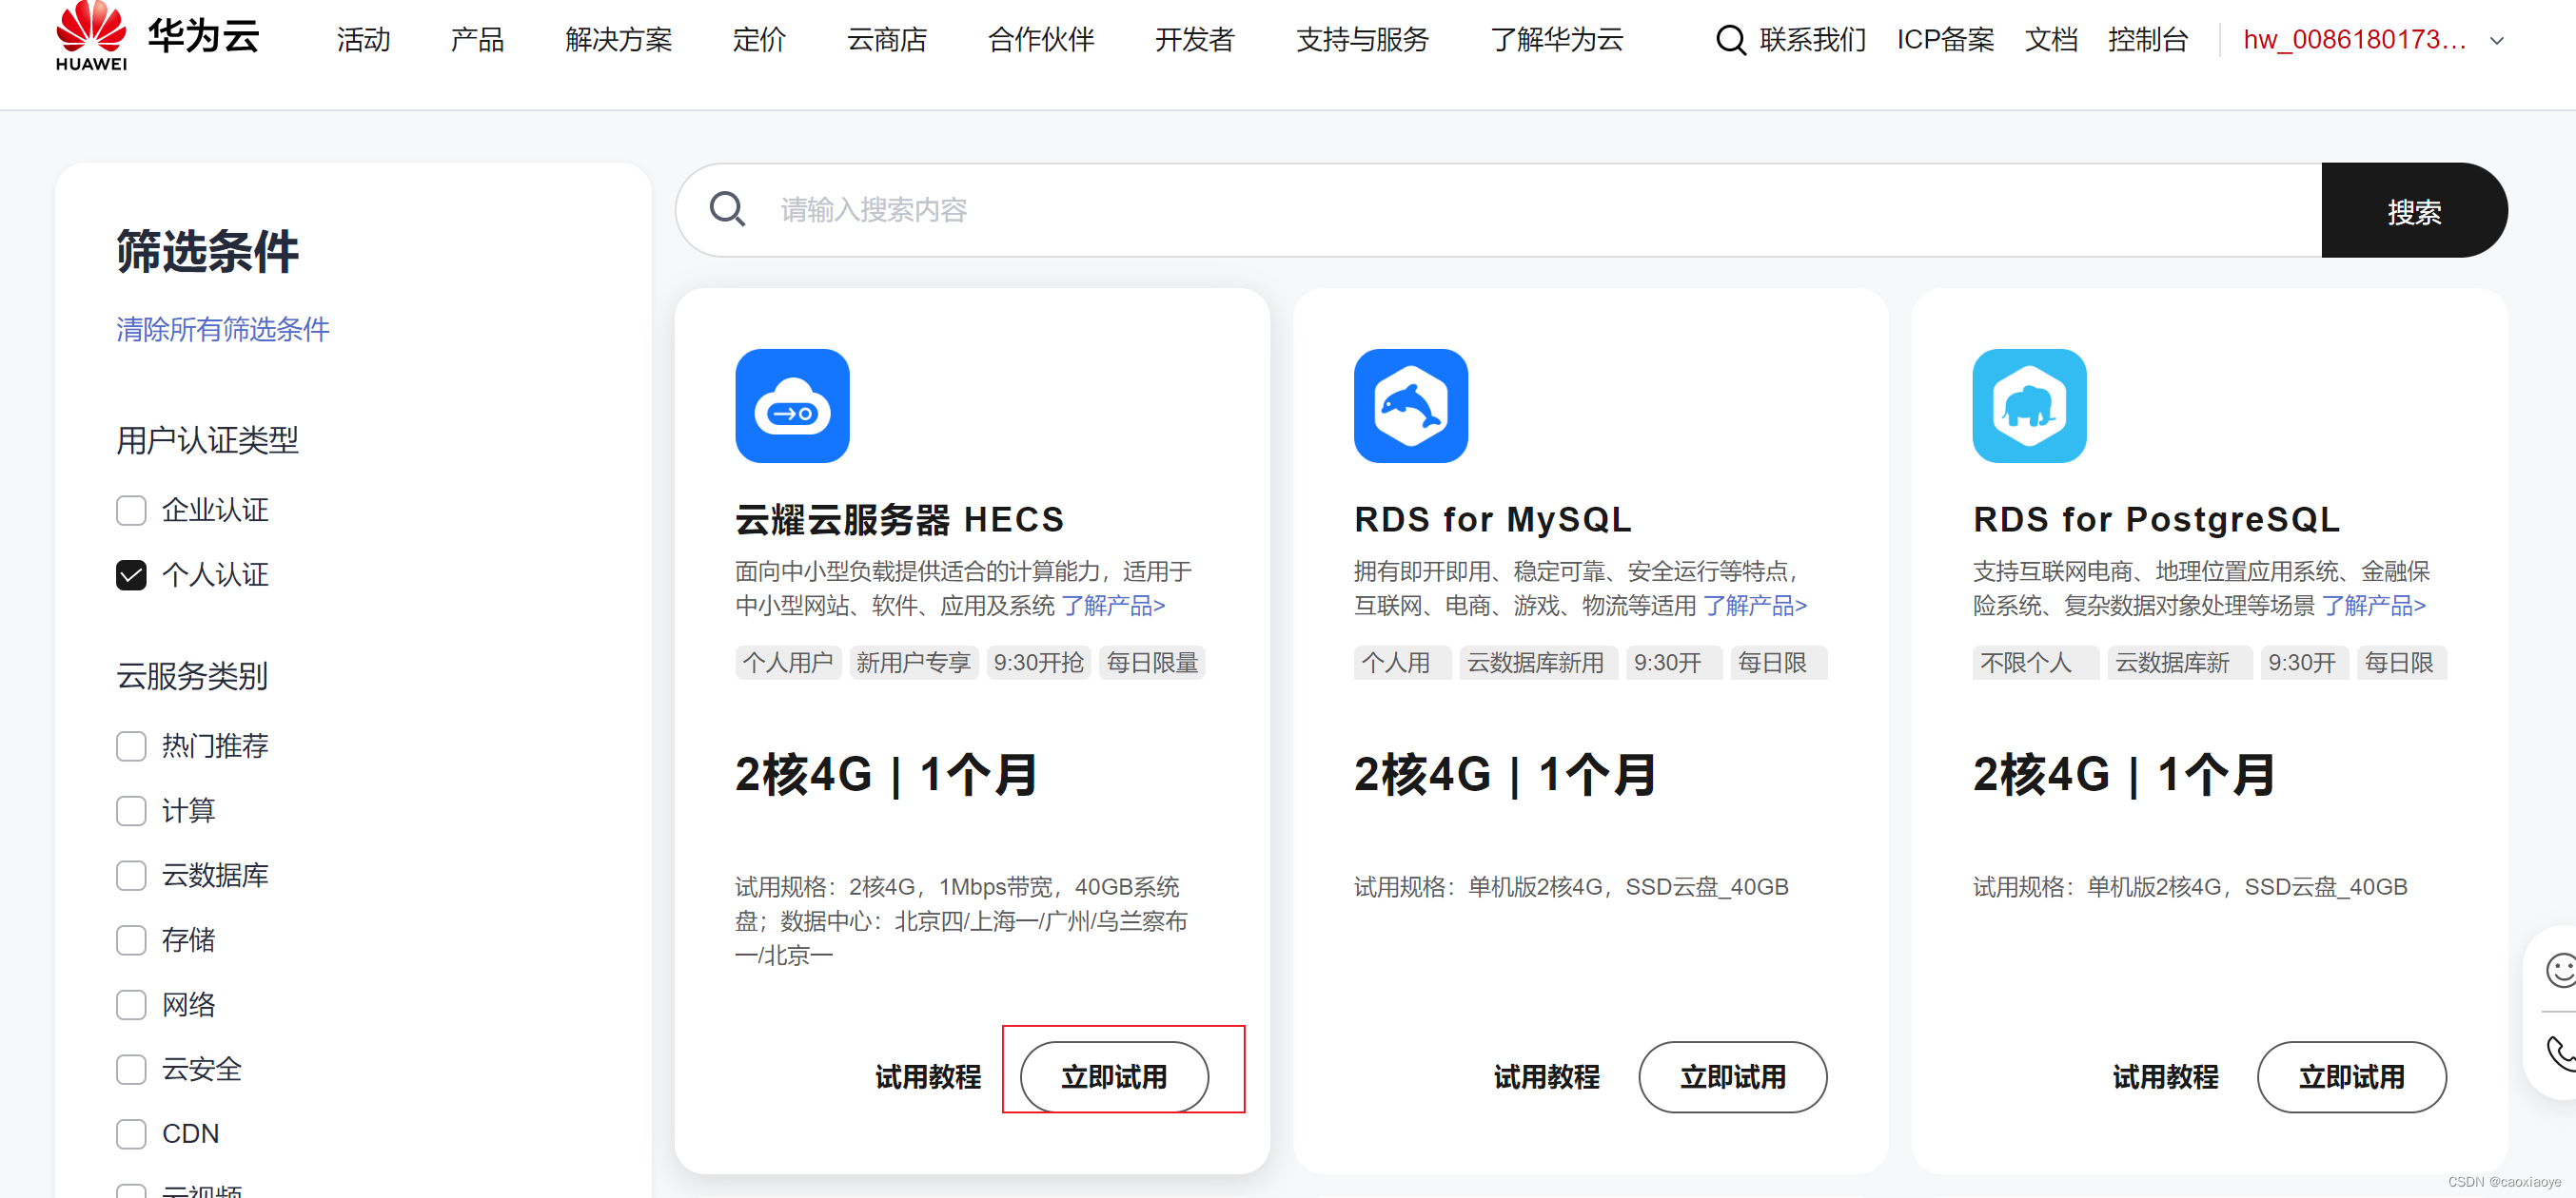2576x1198 pixels.
Task: Click the magnifier icon inside the search box
Action: pyautogui.click(x=728, y=210)
